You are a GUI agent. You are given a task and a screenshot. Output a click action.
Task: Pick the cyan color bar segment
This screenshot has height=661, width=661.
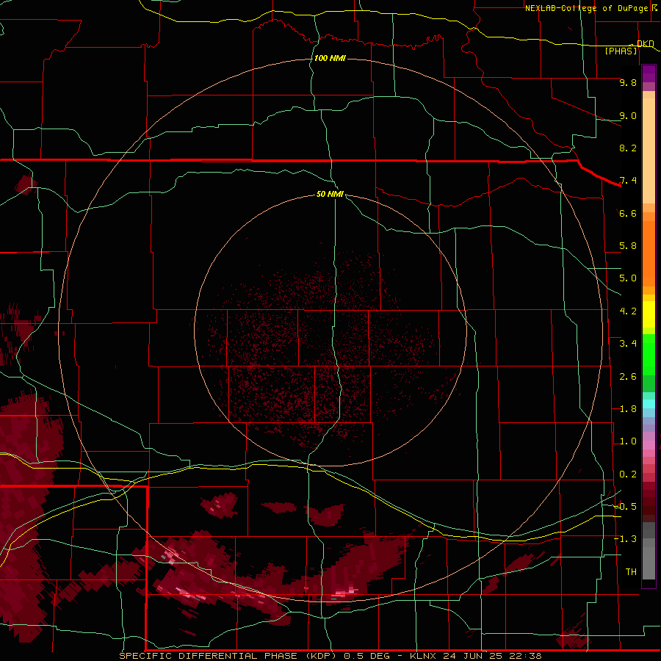point(649,404)
